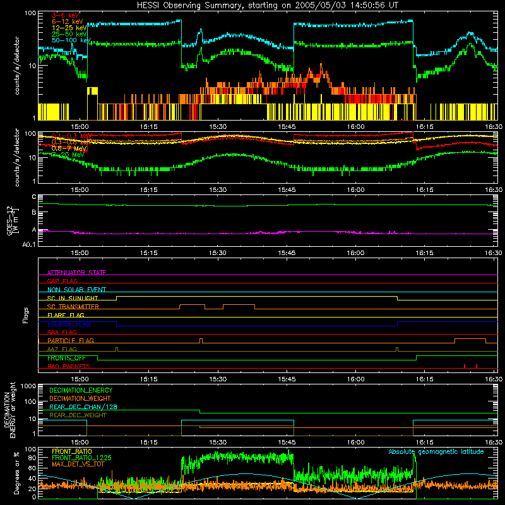Click the REAR_DEC_CHAN/128 legend label
This screenshot has height=505, width=505.
click(83, 407)
